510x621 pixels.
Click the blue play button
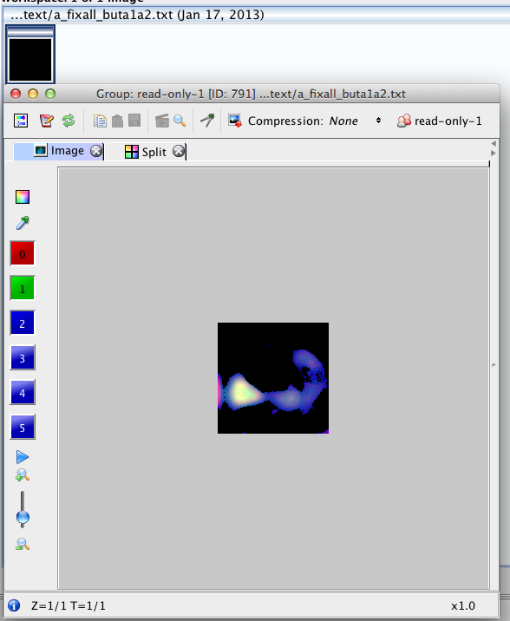[23, 456]
